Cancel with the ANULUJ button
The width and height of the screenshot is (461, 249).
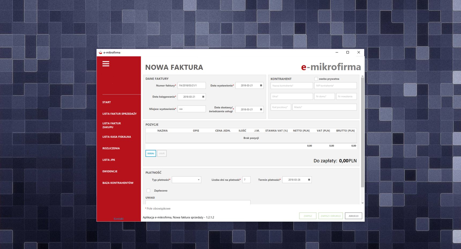354,216
